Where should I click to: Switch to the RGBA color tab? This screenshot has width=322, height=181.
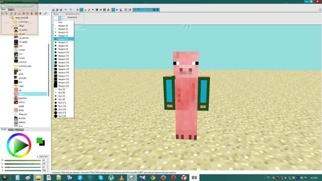(4, 130)
